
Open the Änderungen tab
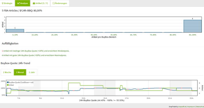[60, 3]
